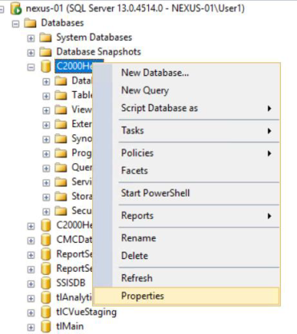
Task: Expand the Secu folder node
Action: pos(46,212)
